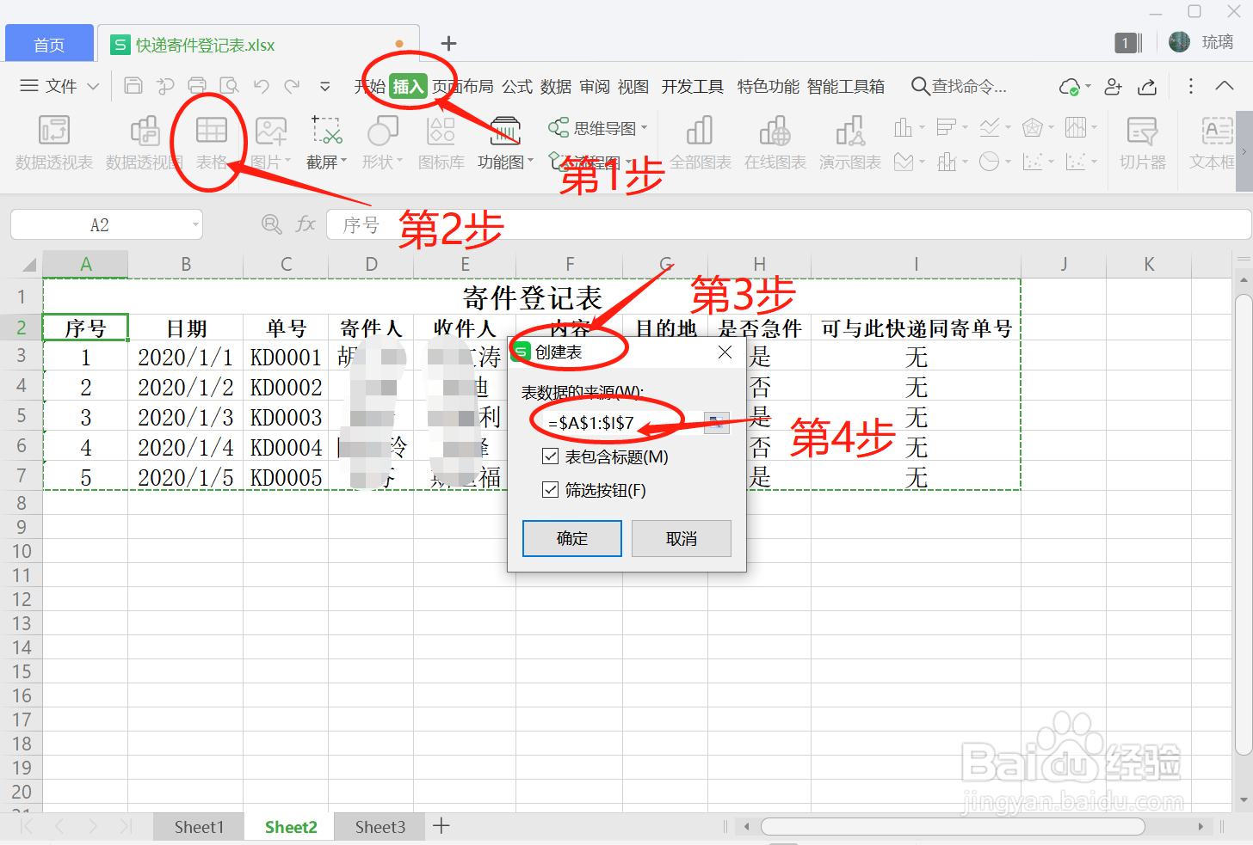Viewport: 1253px width, 845px height.
Task: Uncheck the 表包含标题 checkbox
Action: coord(550,456)
